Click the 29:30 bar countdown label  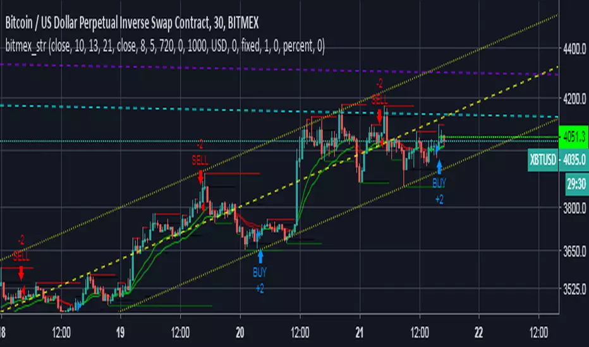coord(576,184)
